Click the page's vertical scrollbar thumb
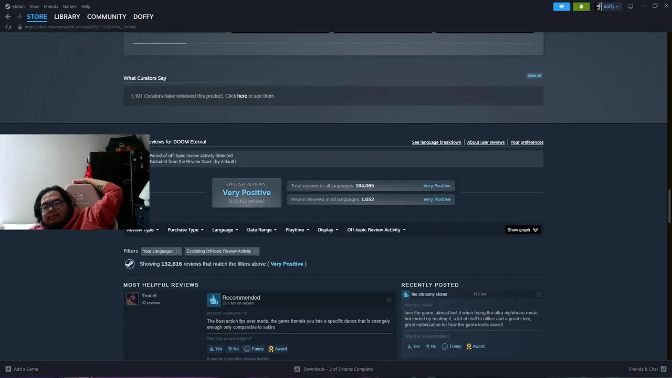Viewport: 672px width, 378px height. click(669, 207)
